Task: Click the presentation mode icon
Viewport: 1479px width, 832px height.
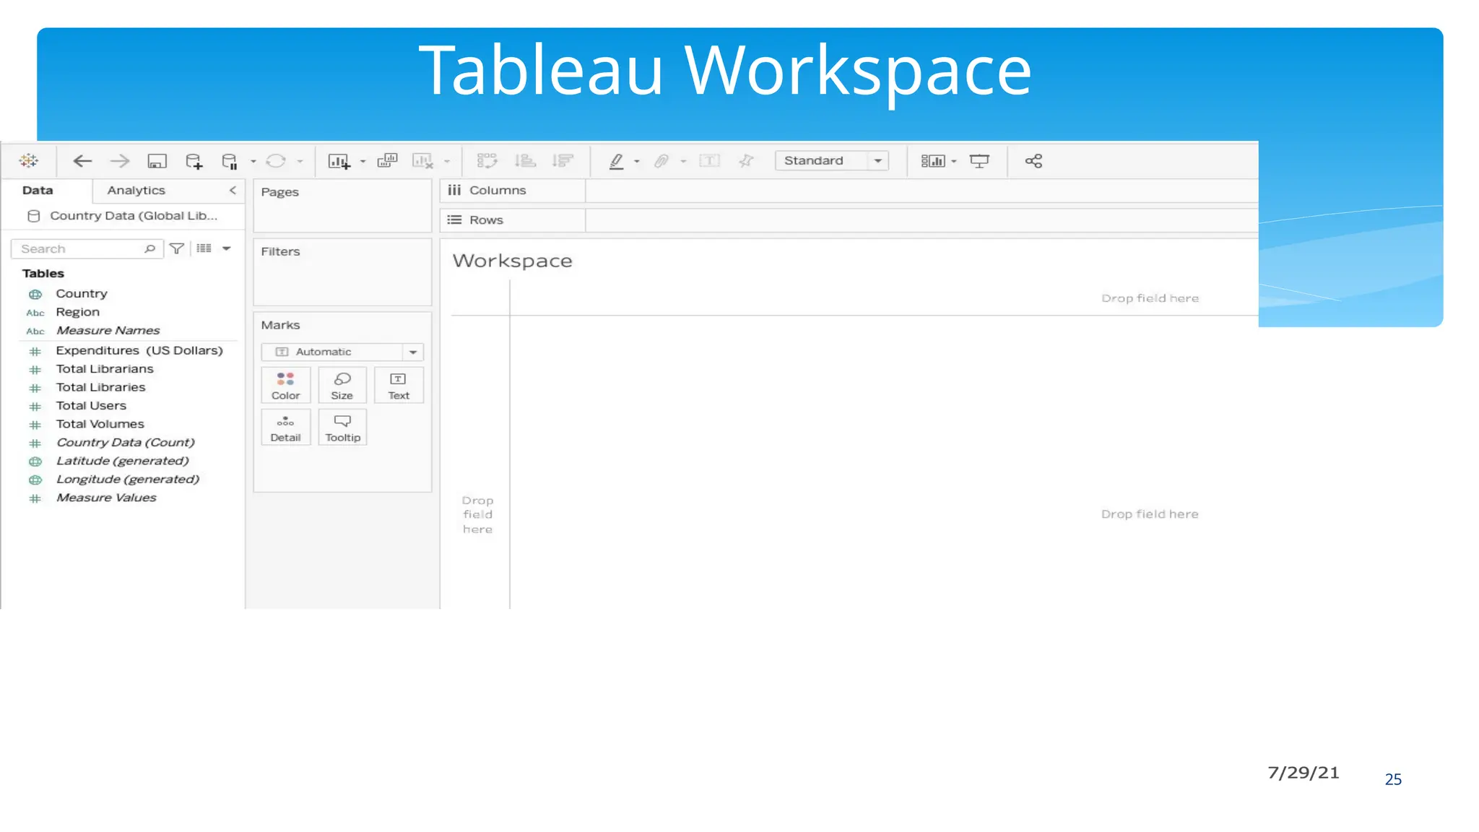Action: click(979, 161)
